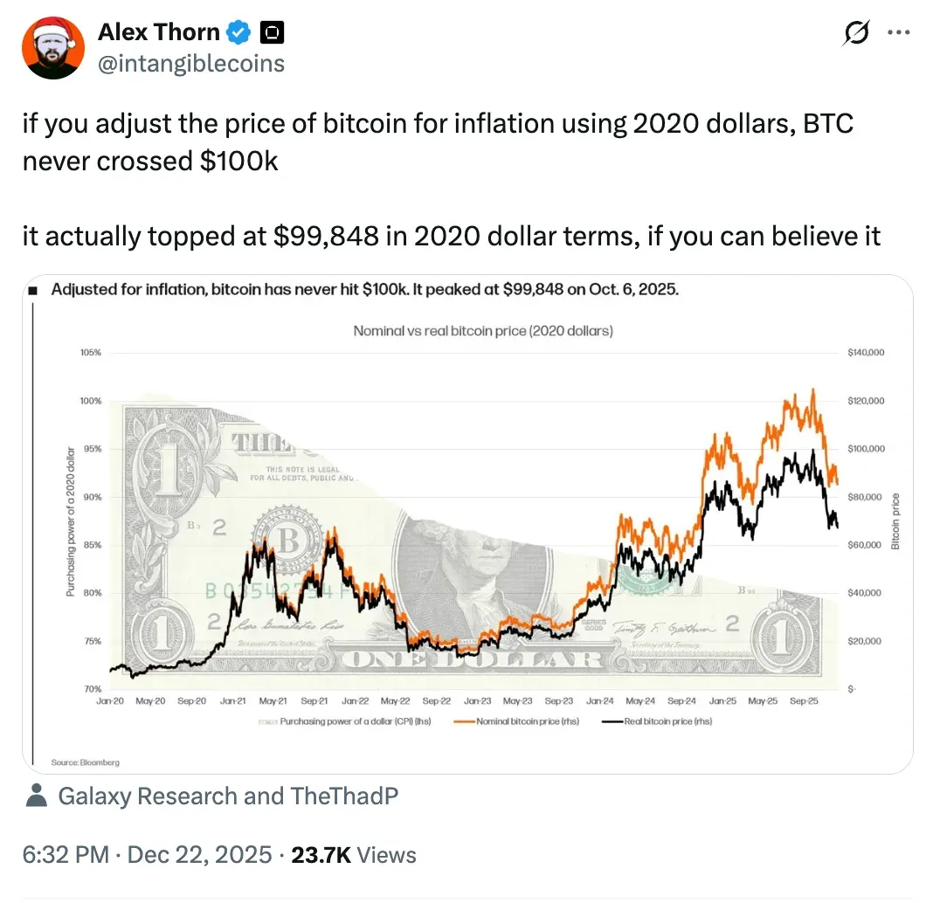Click the black square affiliation badge
933x903 pixels.
click(270, 31)
